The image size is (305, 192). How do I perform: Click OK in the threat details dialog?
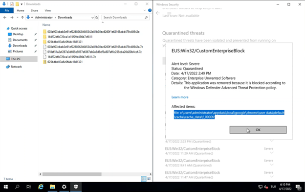[258, 130]
